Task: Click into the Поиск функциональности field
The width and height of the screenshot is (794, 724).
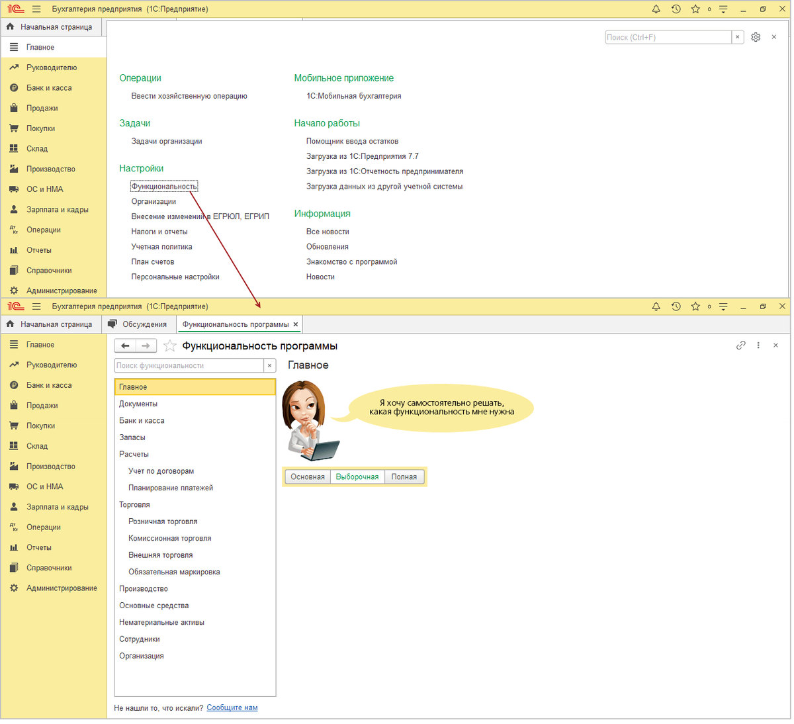Action: coord(189,365)
